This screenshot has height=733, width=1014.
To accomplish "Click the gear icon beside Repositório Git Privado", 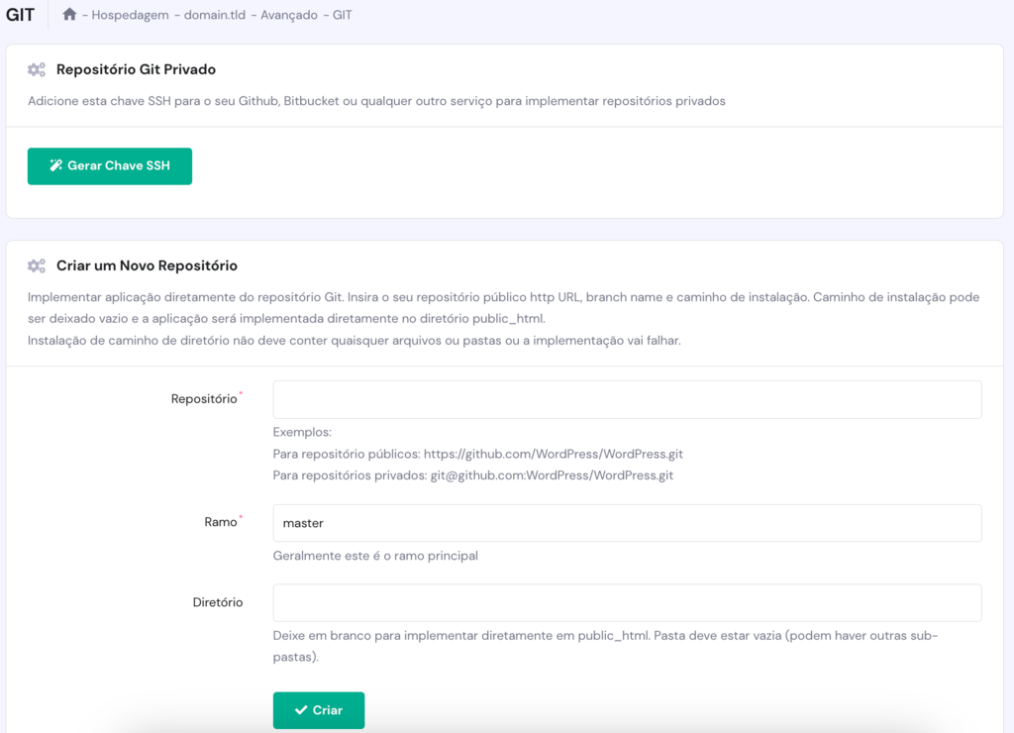I will 37,69.
